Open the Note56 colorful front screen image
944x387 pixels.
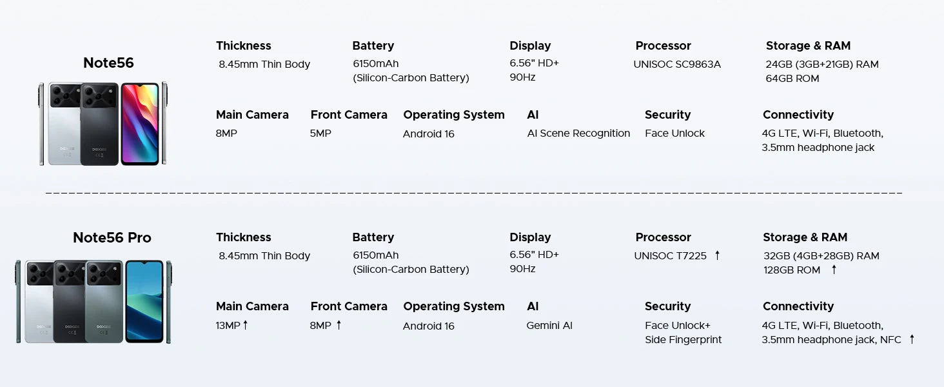point(140,124)
